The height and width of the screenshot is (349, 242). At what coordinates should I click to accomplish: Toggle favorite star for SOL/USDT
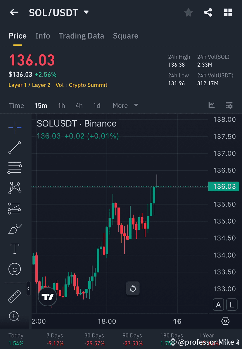(188, 12)
